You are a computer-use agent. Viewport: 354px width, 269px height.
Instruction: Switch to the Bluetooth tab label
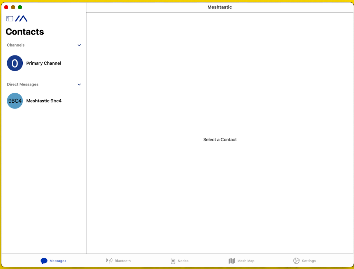122,261
